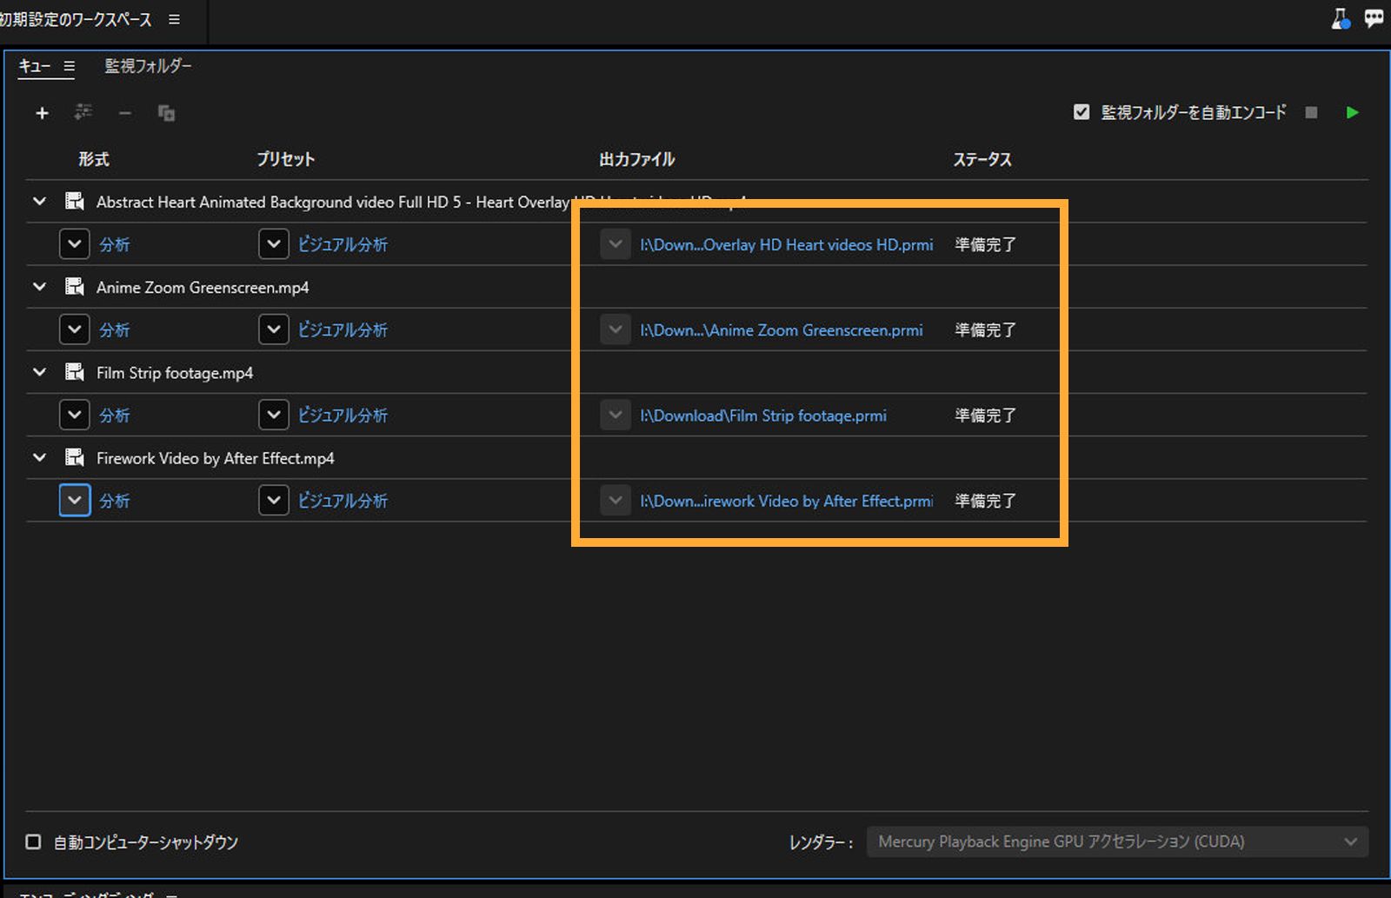This screenshot has width=1391, height=898.
Task: Click 分析 format link for Firework Video
Action: point(115,502)
